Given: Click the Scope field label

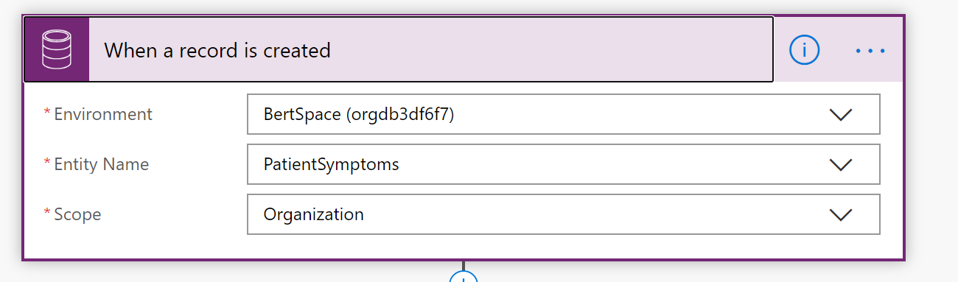Looking at the screenshot, I should 77,215.
